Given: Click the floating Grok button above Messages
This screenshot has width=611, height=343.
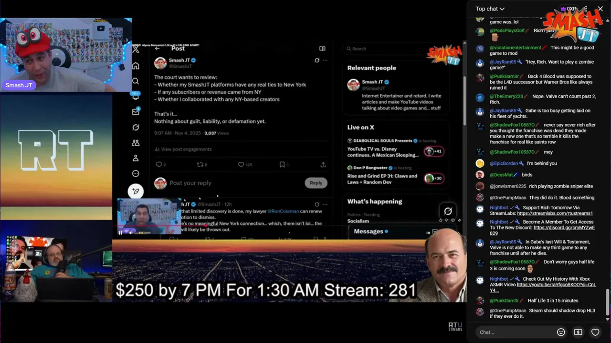Looking at the screenshot, I should (448, 211).
